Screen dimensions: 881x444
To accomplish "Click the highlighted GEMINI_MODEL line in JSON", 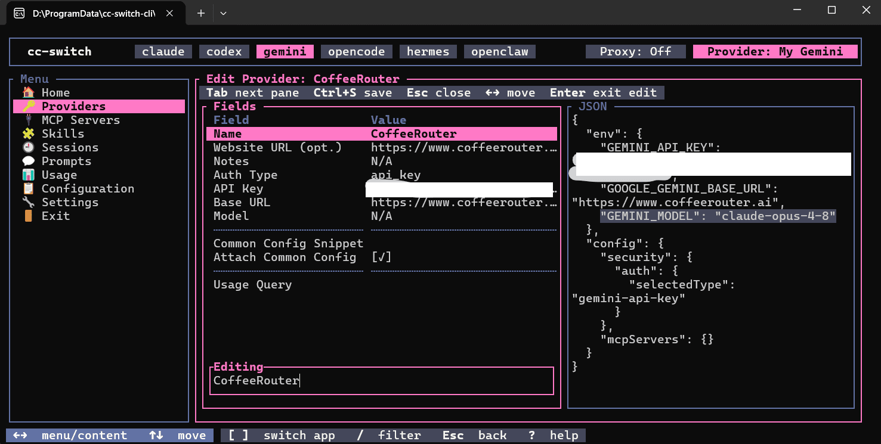I will pyautogui.click(x=718, y=216).
